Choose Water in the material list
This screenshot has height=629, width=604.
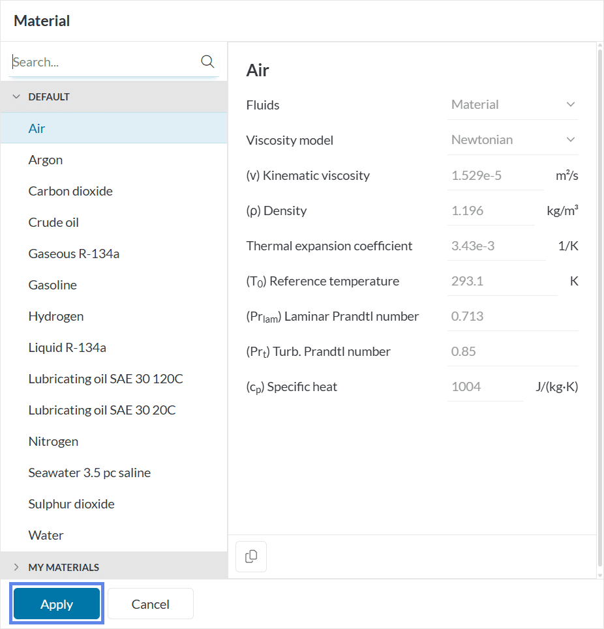(x=46, y=535)
